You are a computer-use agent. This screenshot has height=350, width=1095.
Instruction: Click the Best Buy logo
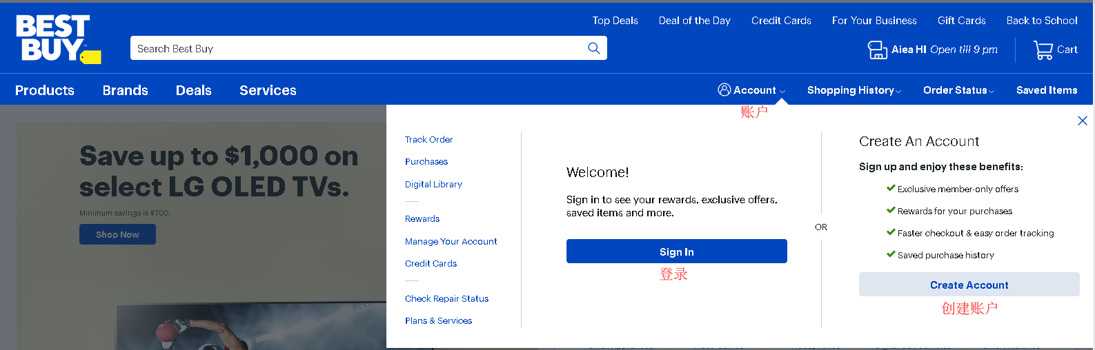[59, 39]
